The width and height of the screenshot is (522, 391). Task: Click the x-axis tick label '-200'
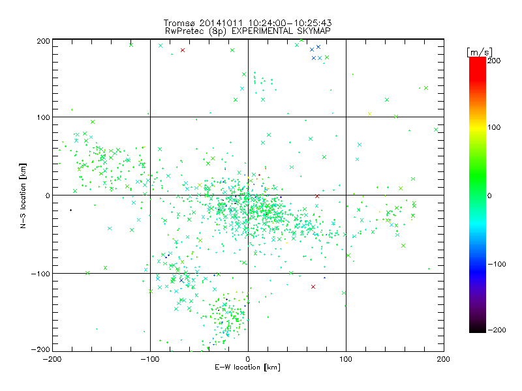[x=53, y=359]
